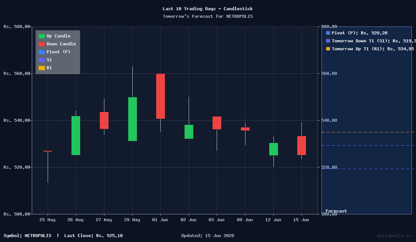
Task: Click the 560.00 label on forecast axis
Action: tap(329, 73)
